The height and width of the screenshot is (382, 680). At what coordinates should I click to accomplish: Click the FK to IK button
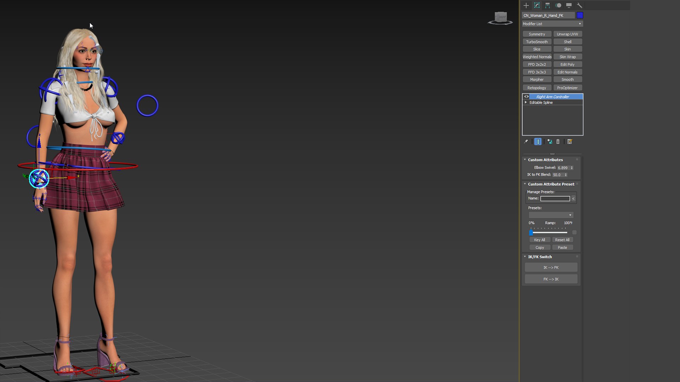pos(551,278)
